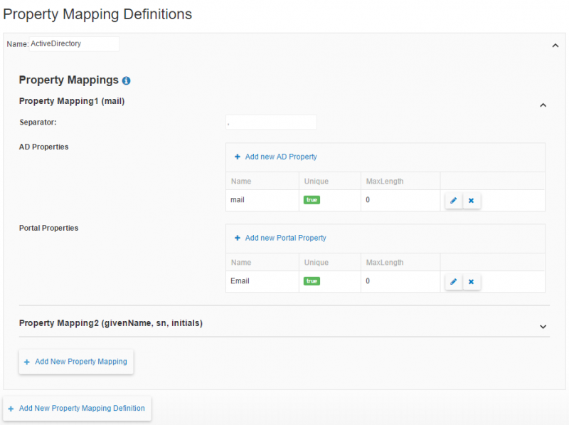Click Unique header in AD Properties table
This screenshot has width=569, height=425.
317,182
